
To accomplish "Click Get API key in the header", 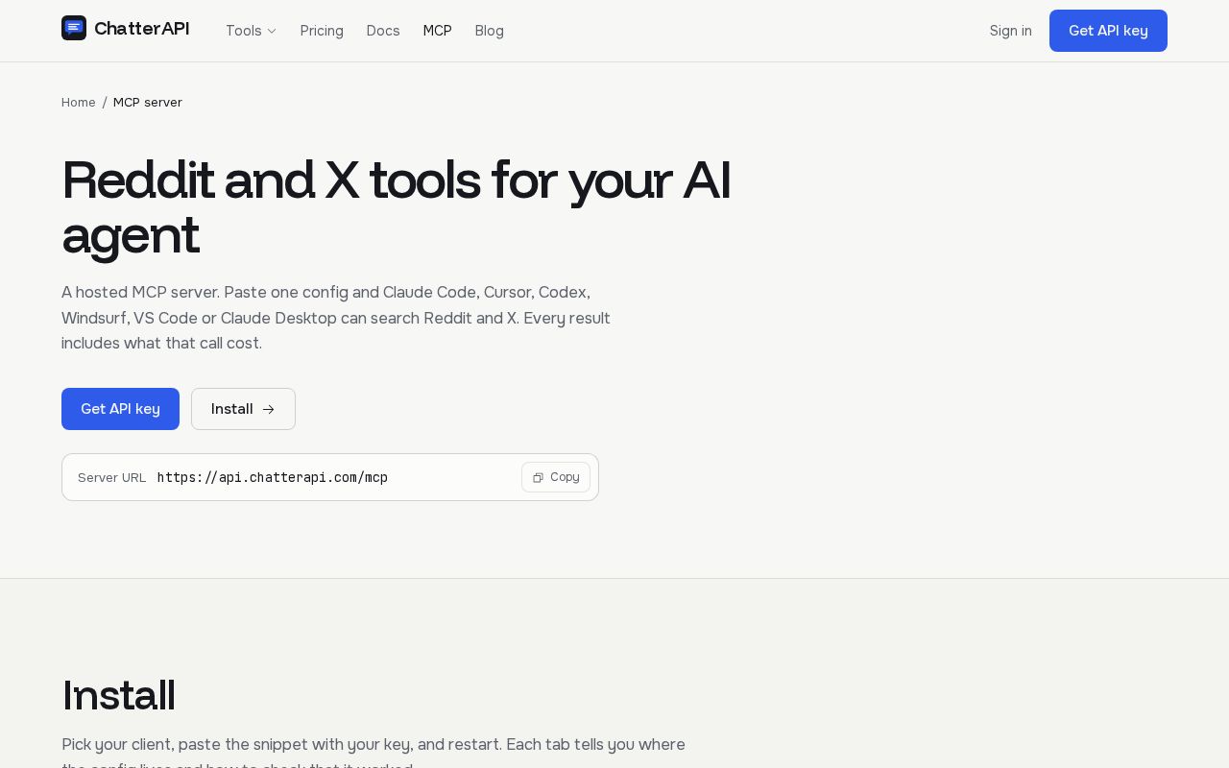I will [x=1108, y=31].
